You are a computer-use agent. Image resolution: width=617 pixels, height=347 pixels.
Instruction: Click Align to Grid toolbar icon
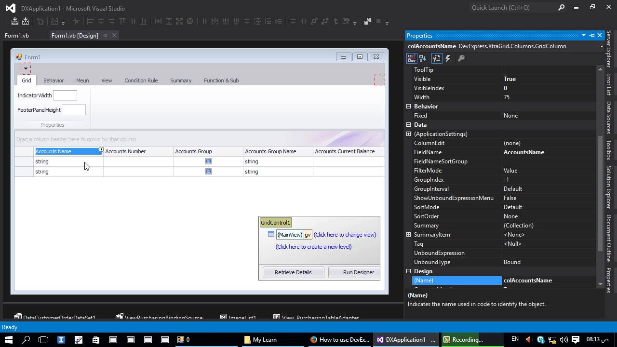tap(76, 21)
